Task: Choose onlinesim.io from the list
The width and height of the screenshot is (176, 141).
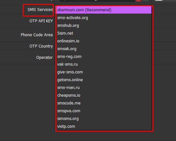Action: tap(104, 41)
